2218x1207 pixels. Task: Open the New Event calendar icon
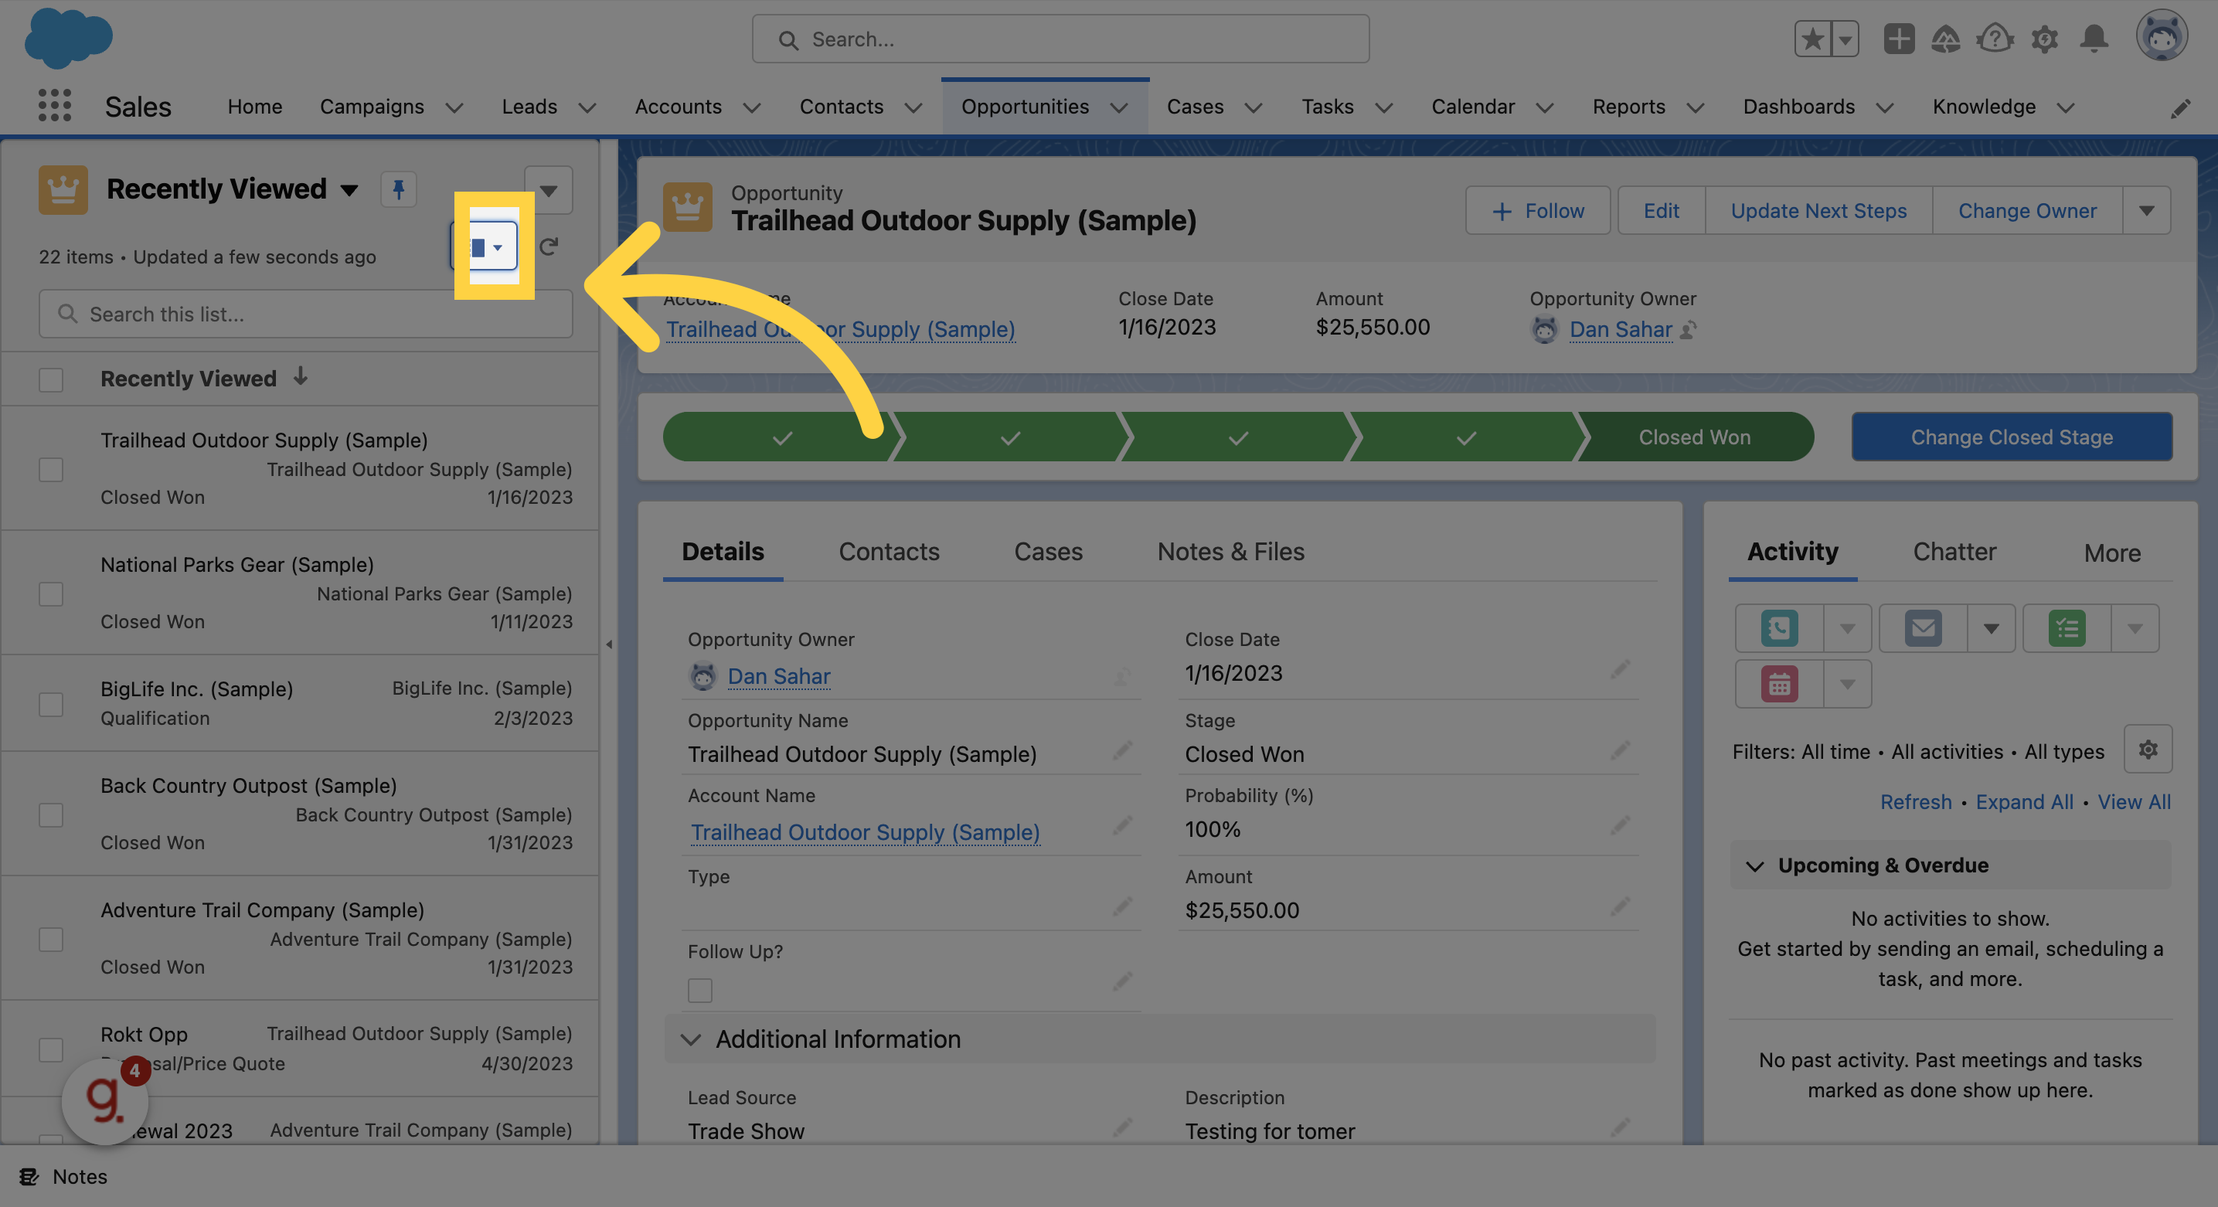1778,684
